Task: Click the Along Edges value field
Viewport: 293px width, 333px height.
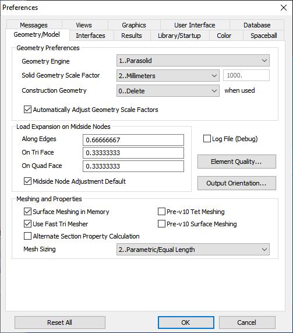Action: click(x=133, y=140)
